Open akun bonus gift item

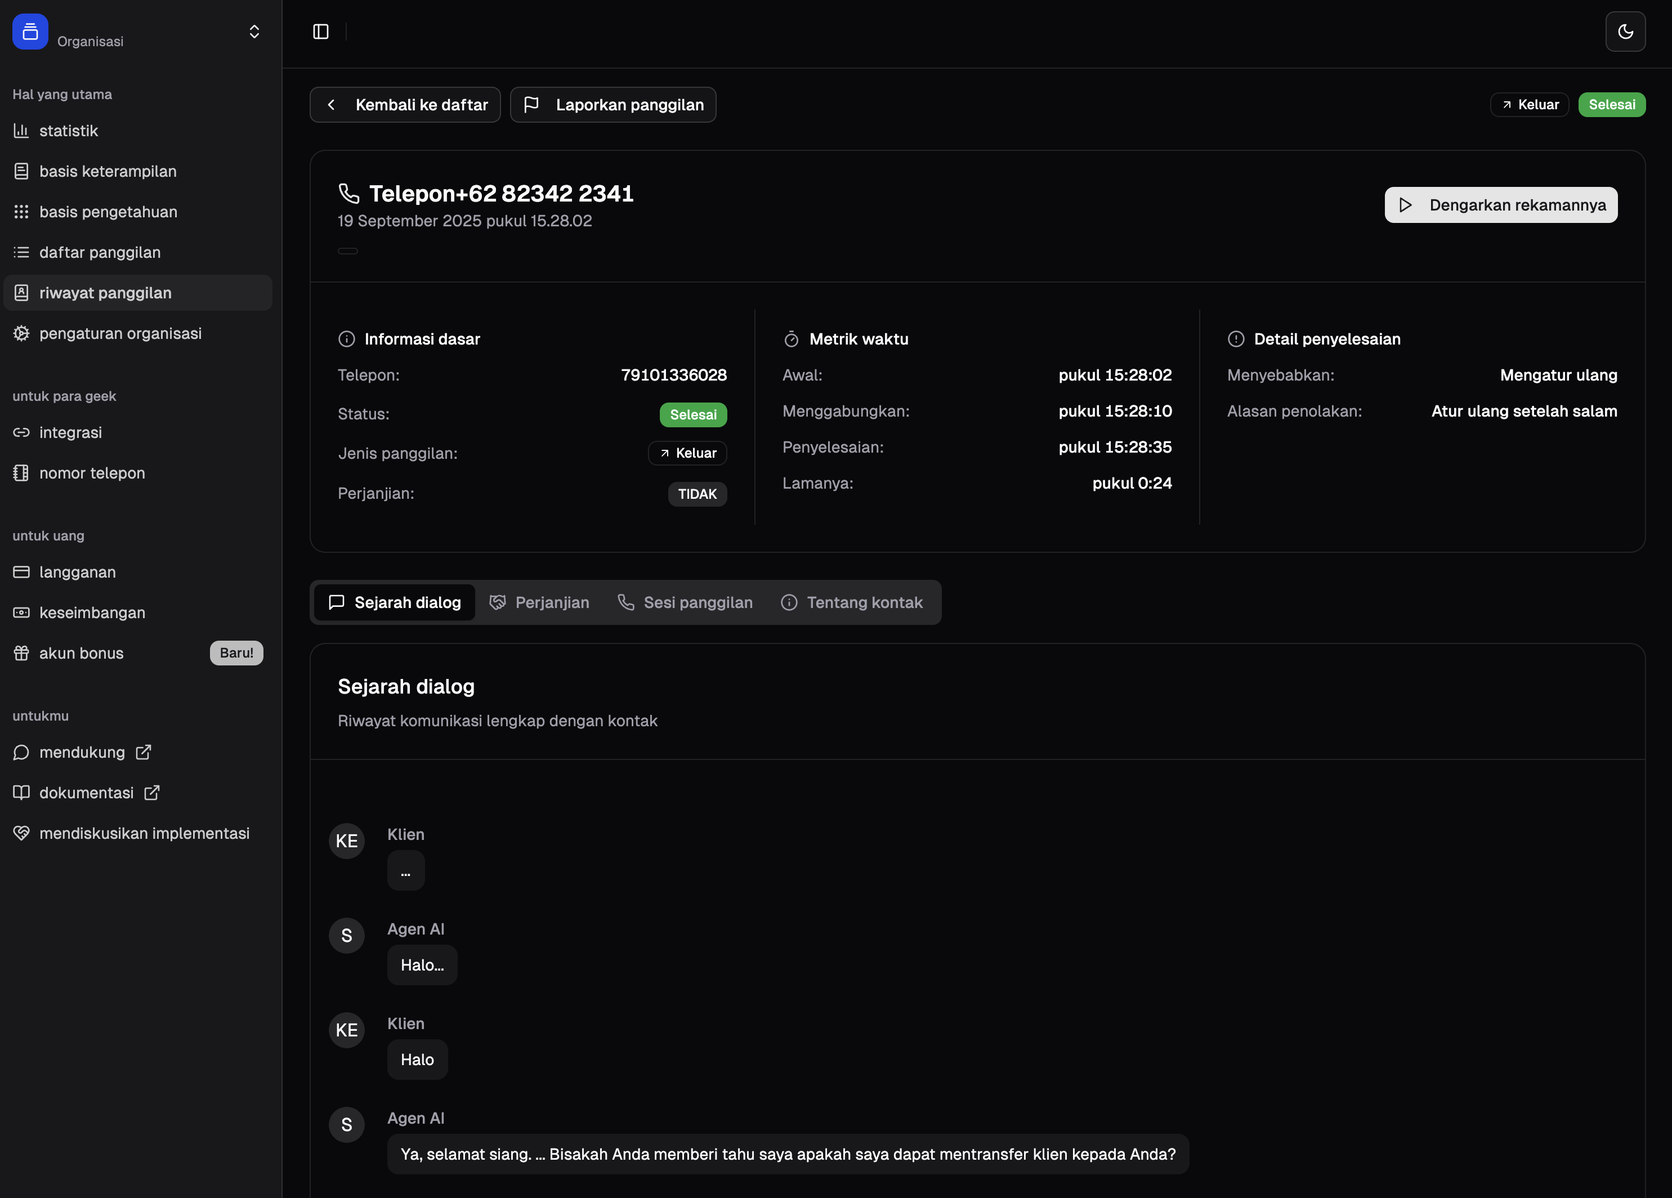tap(81, 653)
